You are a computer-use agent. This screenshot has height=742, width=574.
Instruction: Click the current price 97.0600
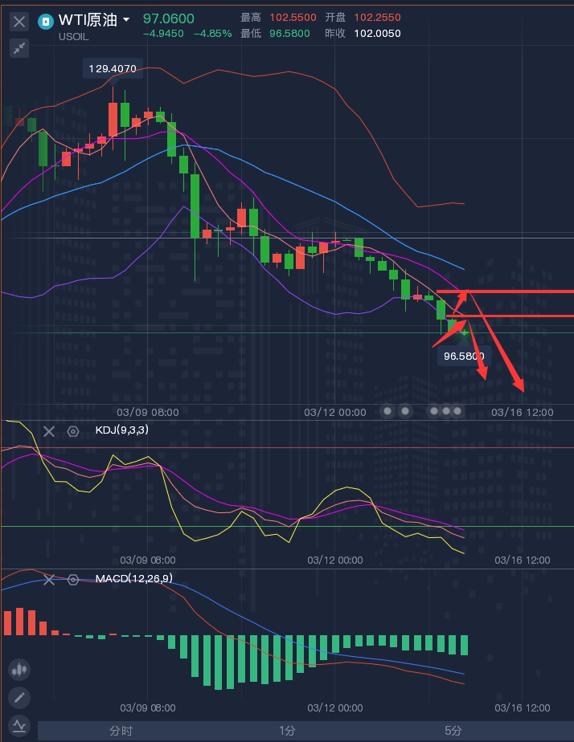pyautogui.click(x=169, y=18)
